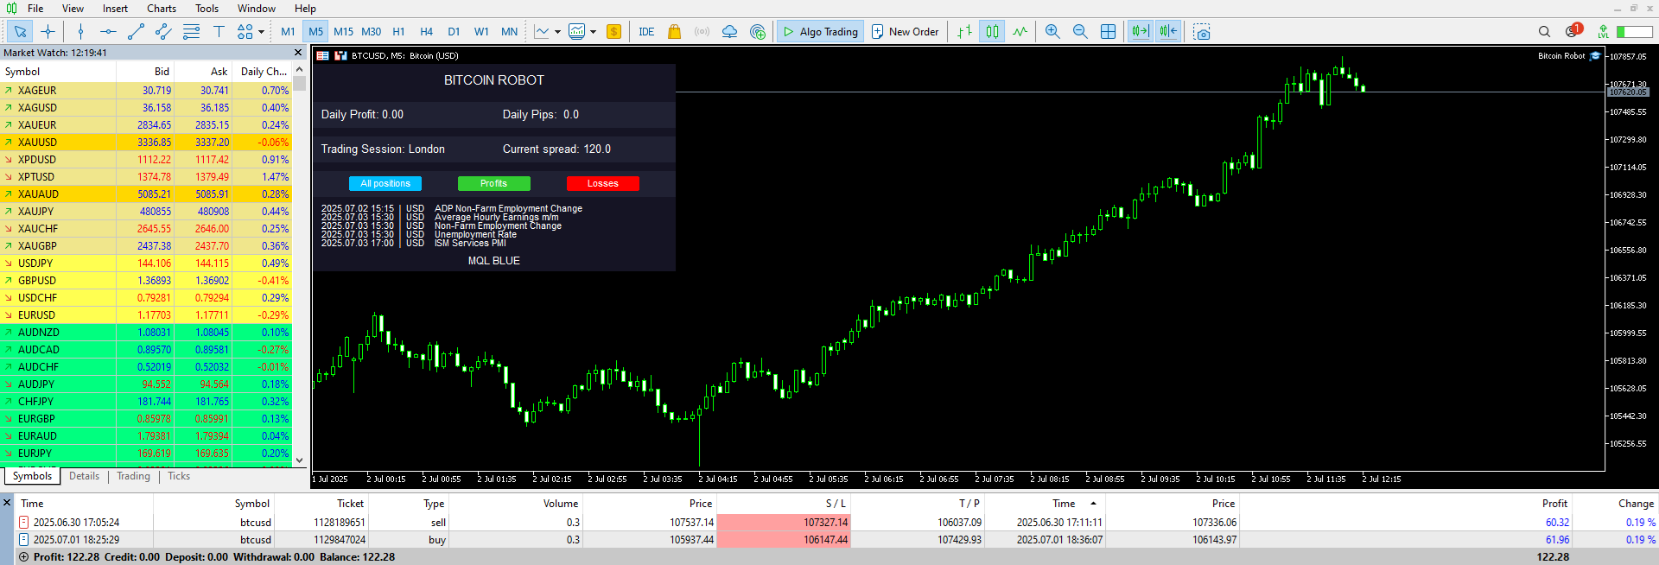Click the connection signal bar indicator
The width and height of the screenshot is (1659, 565).
(x=1634, y=32)
